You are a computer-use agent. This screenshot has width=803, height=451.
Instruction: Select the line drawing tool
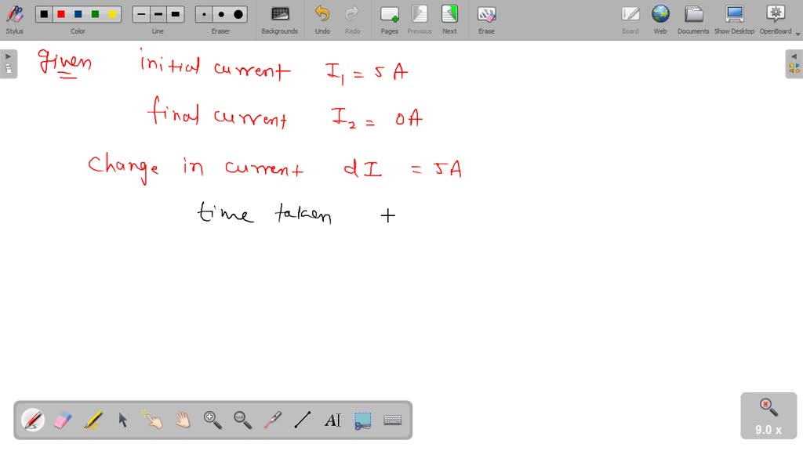point(302,420)
